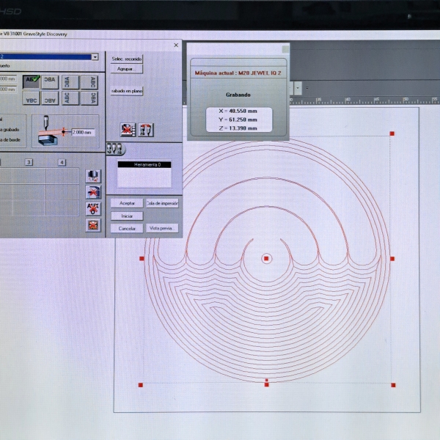Screen dimensions: 440x440
Task: Click the red-crossed list icon under Grabado en plano
Action: pyautogui.click(x=128, y=130)
